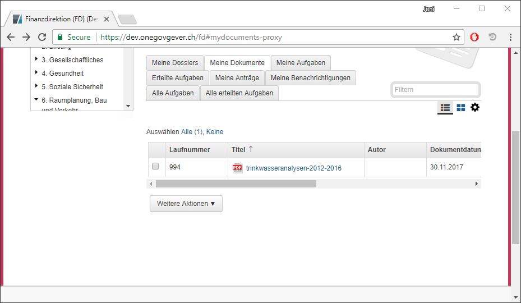Screen dimensions: 521x303
Task: Minimize the browser window
Action: [457, 8]
